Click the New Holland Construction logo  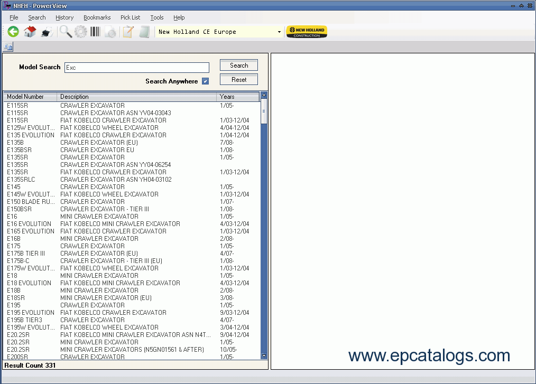[x=307, y=32]
